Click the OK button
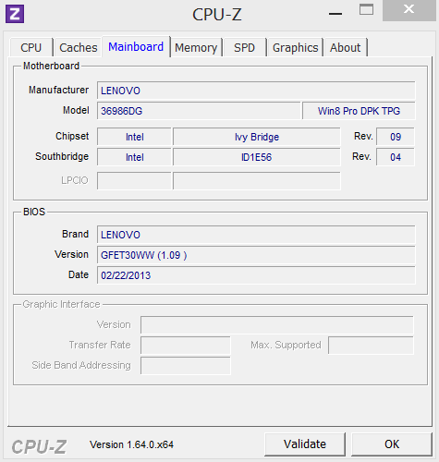The height and width of the screenshot is (462, 439). click(392, 444)
